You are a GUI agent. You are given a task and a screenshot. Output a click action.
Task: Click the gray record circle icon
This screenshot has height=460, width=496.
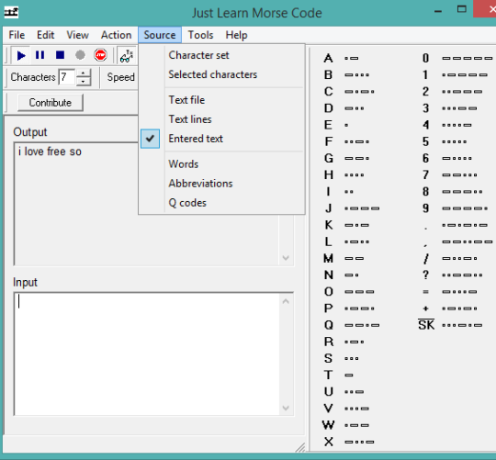80,55
